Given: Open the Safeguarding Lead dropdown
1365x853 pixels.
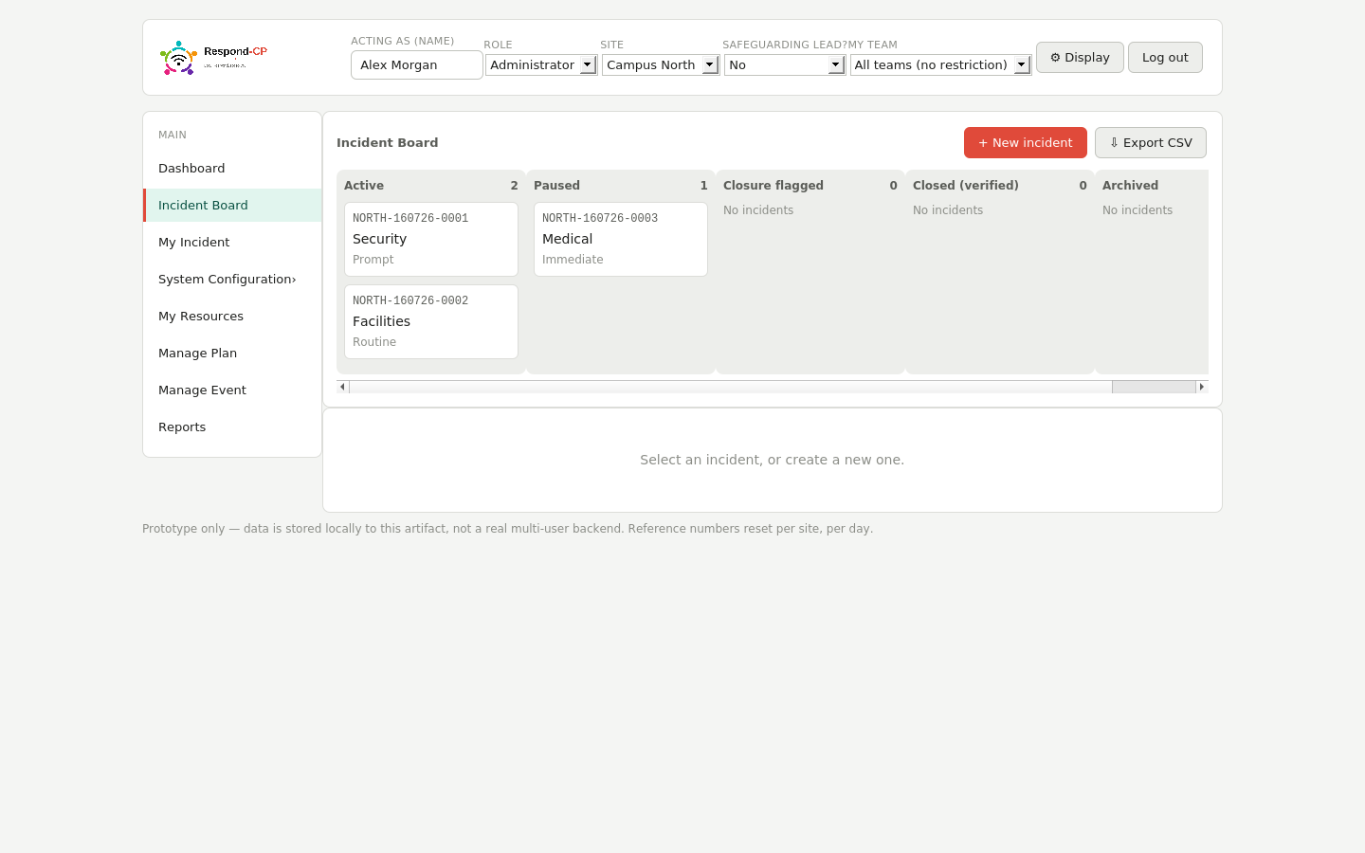Looking at the screenshot, I should coord(785,64).
